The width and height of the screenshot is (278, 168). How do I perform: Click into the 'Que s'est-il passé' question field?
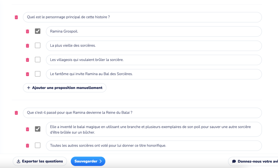pyautogui.click(x=142, y=113)
